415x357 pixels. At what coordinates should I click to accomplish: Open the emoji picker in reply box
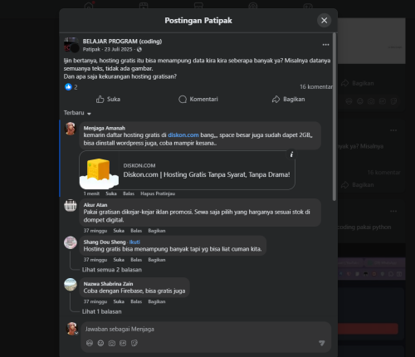[x=100, y=343]
